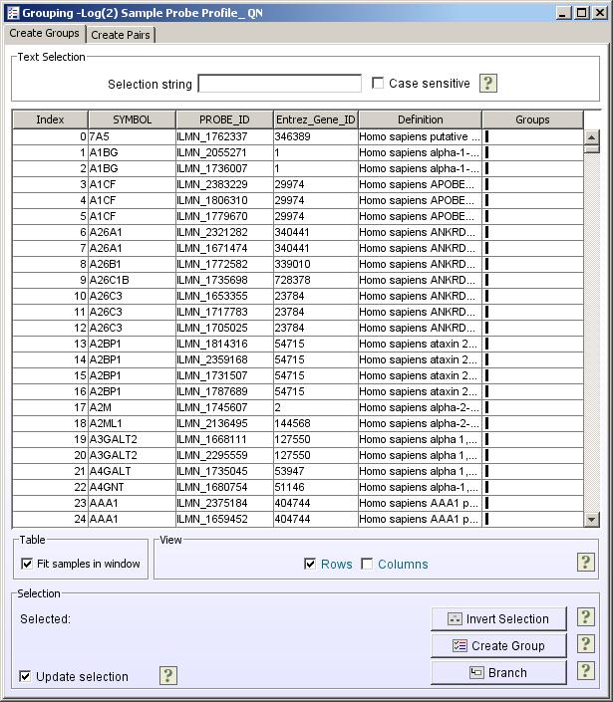Select probe ILMN_2055271 cell

click(224, 152)
